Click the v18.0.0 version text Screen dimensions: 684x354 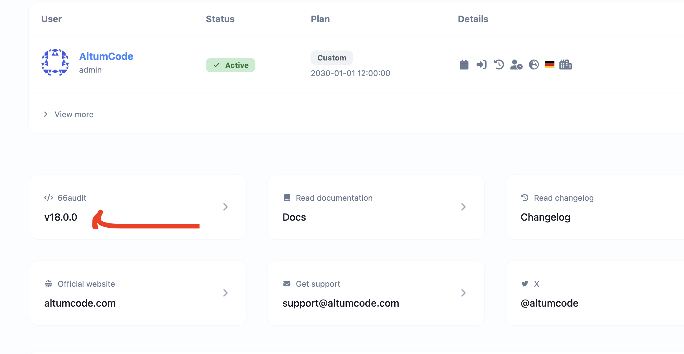click(61, 217)
